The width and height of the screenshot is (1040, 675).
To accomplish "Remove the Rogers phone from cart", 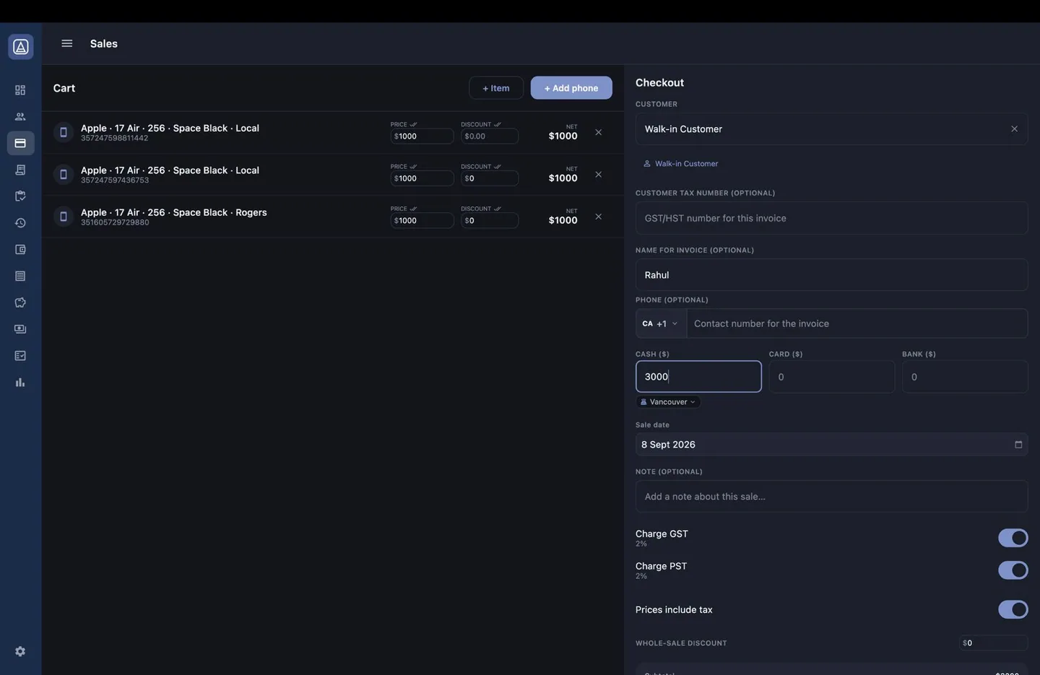I will tap(598, 217).
